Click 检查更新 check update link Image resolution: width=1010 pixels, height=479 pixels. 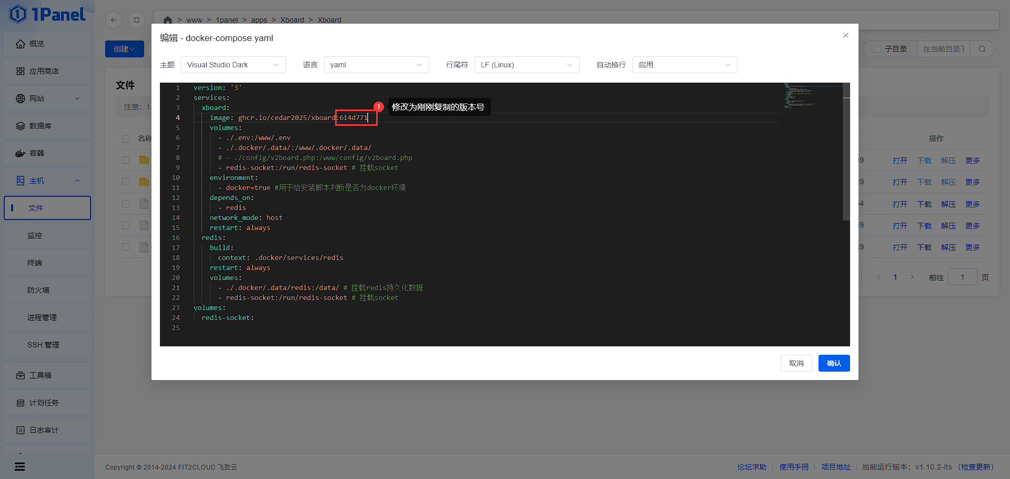pos(976,467)
